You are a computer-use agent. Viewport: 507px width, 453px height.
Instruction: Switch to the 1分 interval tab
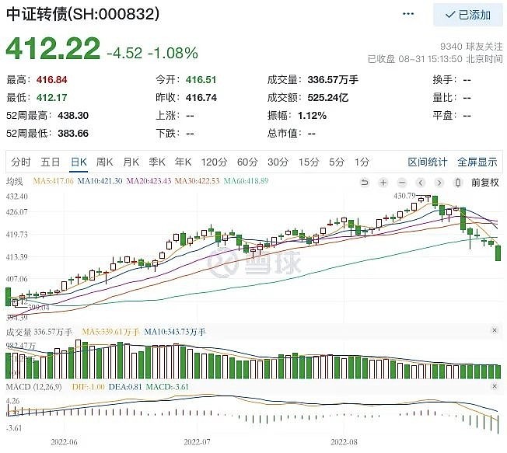point(362,162)
